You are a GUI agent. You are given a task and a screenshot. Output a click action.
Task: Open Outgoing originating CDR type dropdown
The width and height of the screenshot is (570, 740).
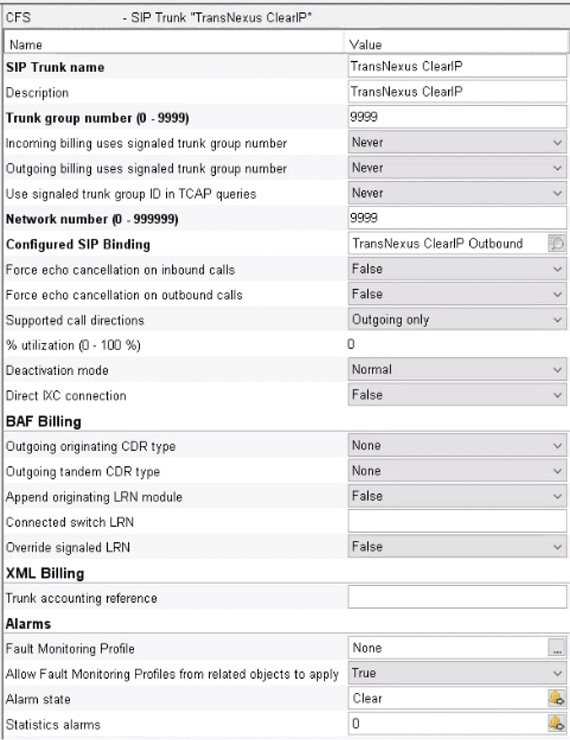(457, 446)
